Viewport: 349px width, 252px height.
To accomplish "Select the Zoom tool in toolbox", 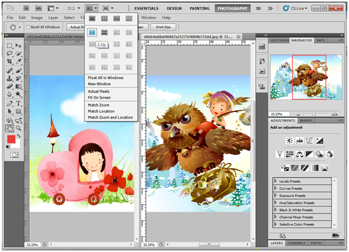I will coord(19,128).
